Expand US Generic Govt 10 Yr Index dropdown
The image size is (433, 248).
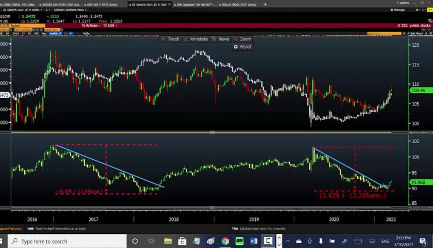pyautogui.click(x=22, y=10)
